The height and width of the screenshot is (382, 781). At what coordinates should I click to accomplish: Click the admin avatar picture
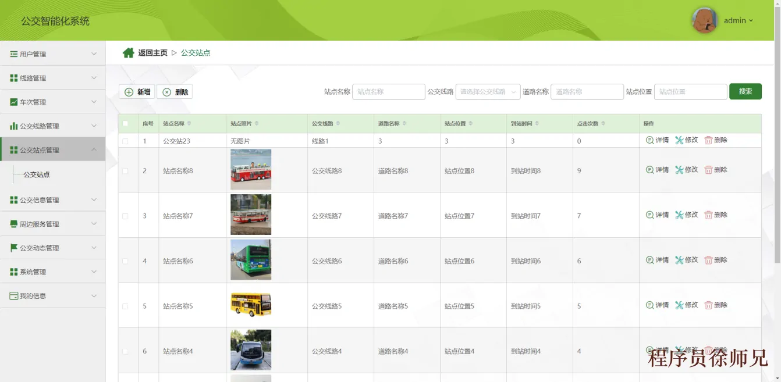tap(704, 20)
